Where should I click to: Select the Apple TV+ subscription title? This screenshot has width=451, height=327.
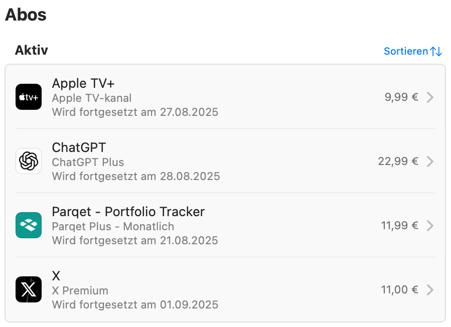tap(83, 83)
